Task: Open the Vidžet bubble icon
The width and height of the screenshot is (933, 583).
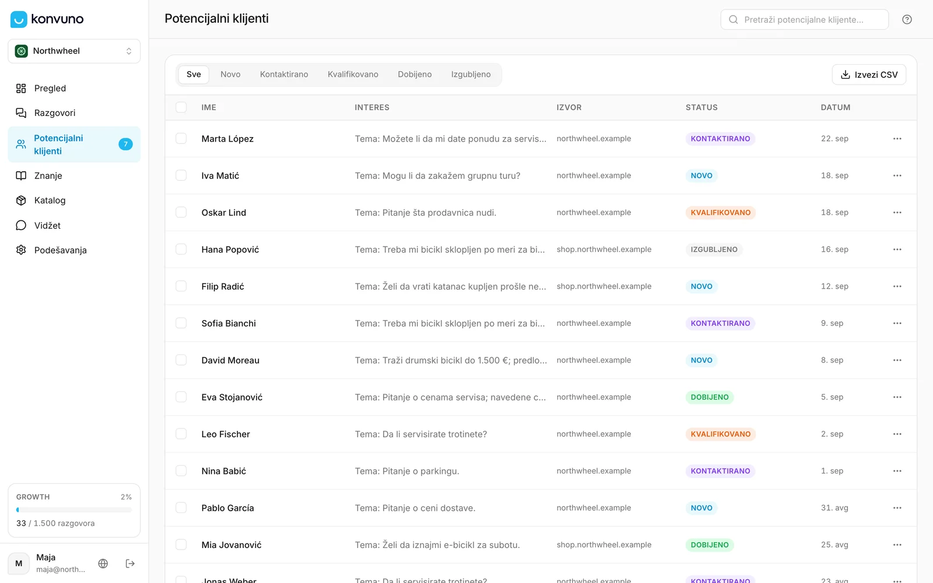Action: [21, 226]
